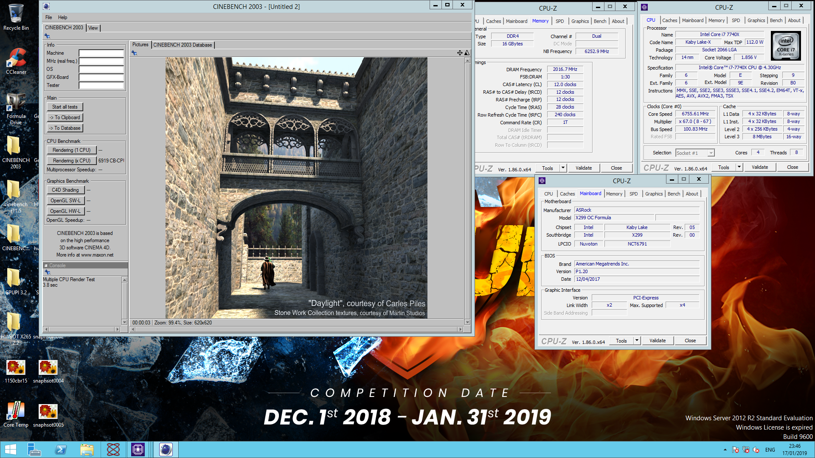The height and width of the screenshot is (458, 815).
Task: Switch to the View tab in CINEBENCH
Action: click(x=93, y=28)
